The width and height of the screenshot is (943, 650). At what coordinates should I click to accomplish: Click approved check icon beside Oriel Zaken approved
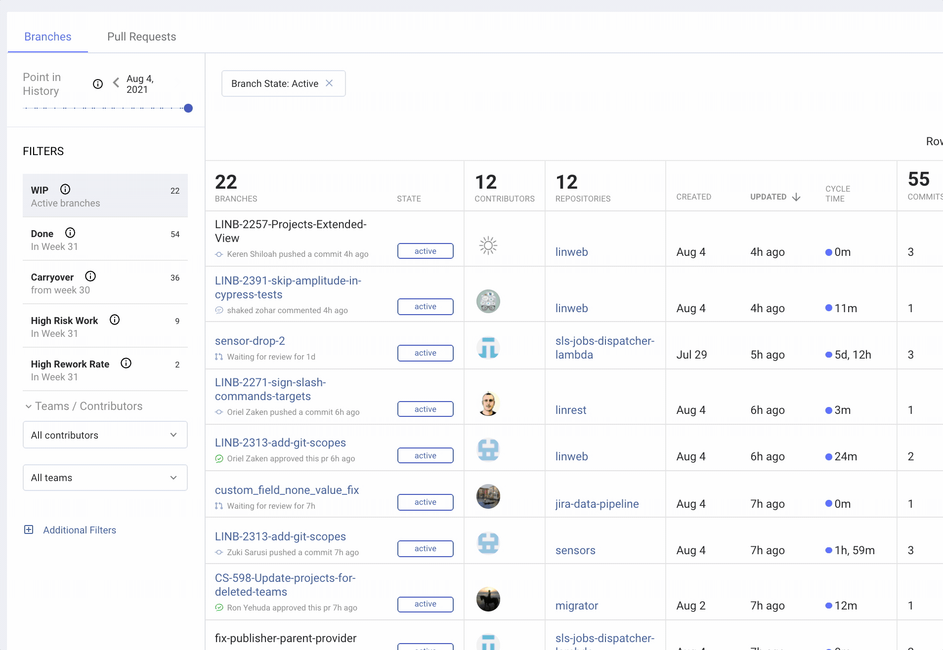click(219, 458)
